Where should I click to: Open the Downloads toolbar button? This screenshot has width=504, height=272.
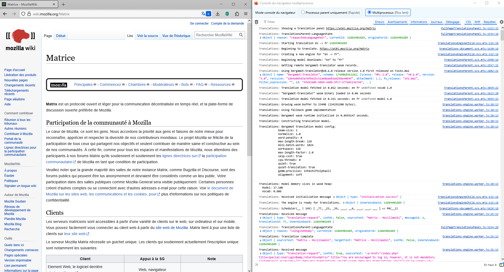(218, 14)
